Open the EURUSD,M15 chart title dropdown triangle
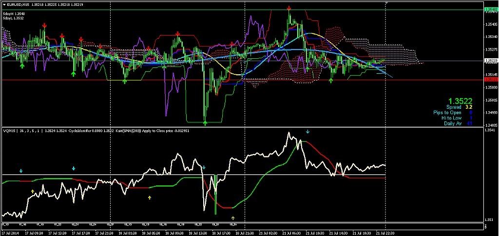The image size is (499, 236). (3, 4)
